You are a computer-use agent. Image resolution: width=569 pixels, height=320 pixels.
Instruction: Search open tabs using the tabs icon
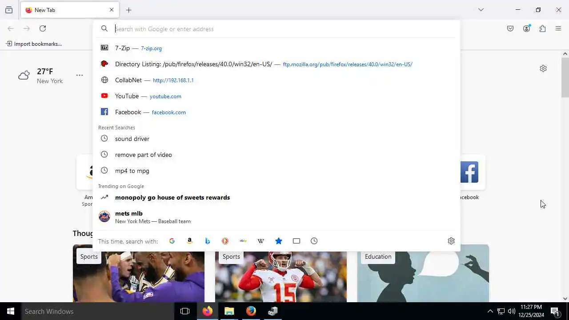pyautogui.click(x=297, y=241)
